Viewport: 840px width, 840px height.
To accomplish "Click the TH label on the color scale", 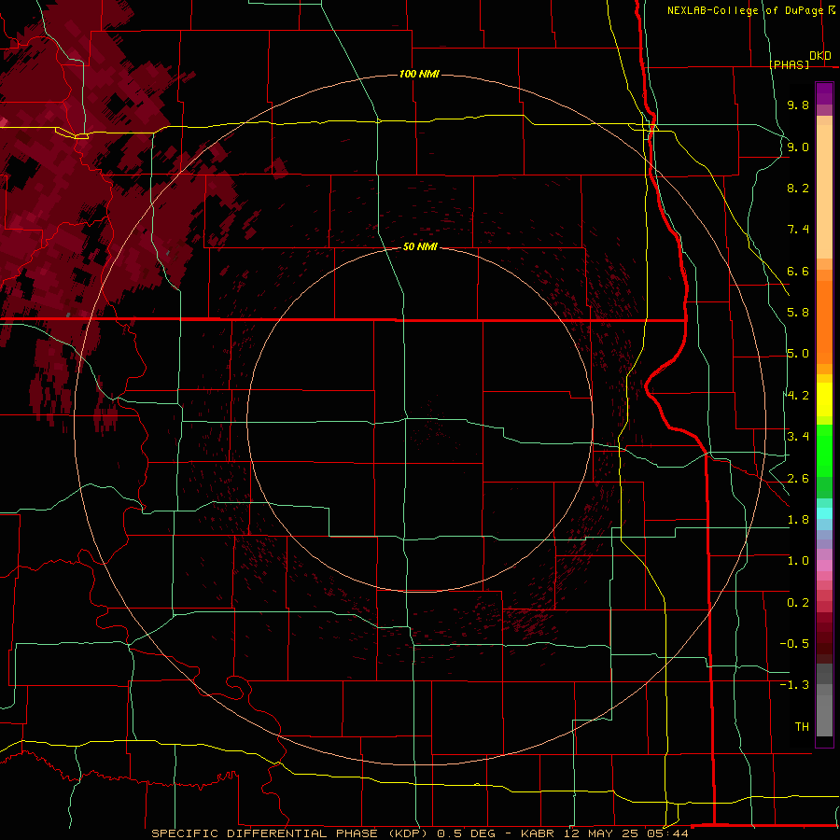I will [802, 727].
